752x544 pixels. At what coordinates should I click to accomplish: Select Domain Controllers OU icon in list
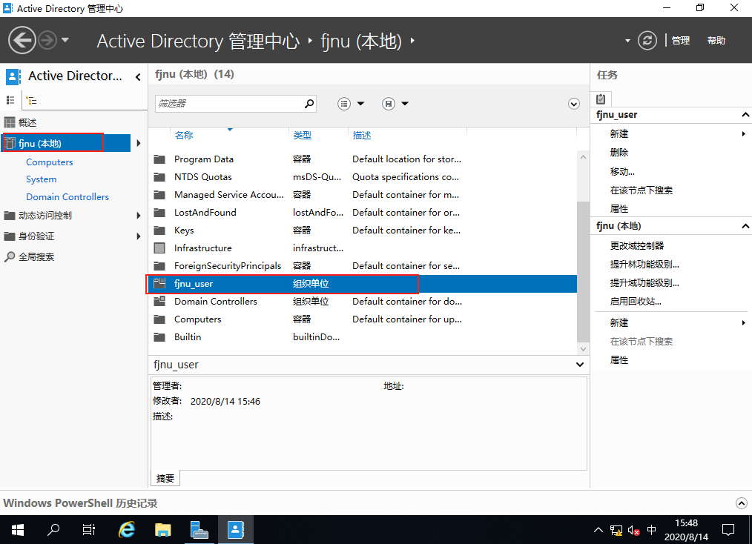point(159,301)
